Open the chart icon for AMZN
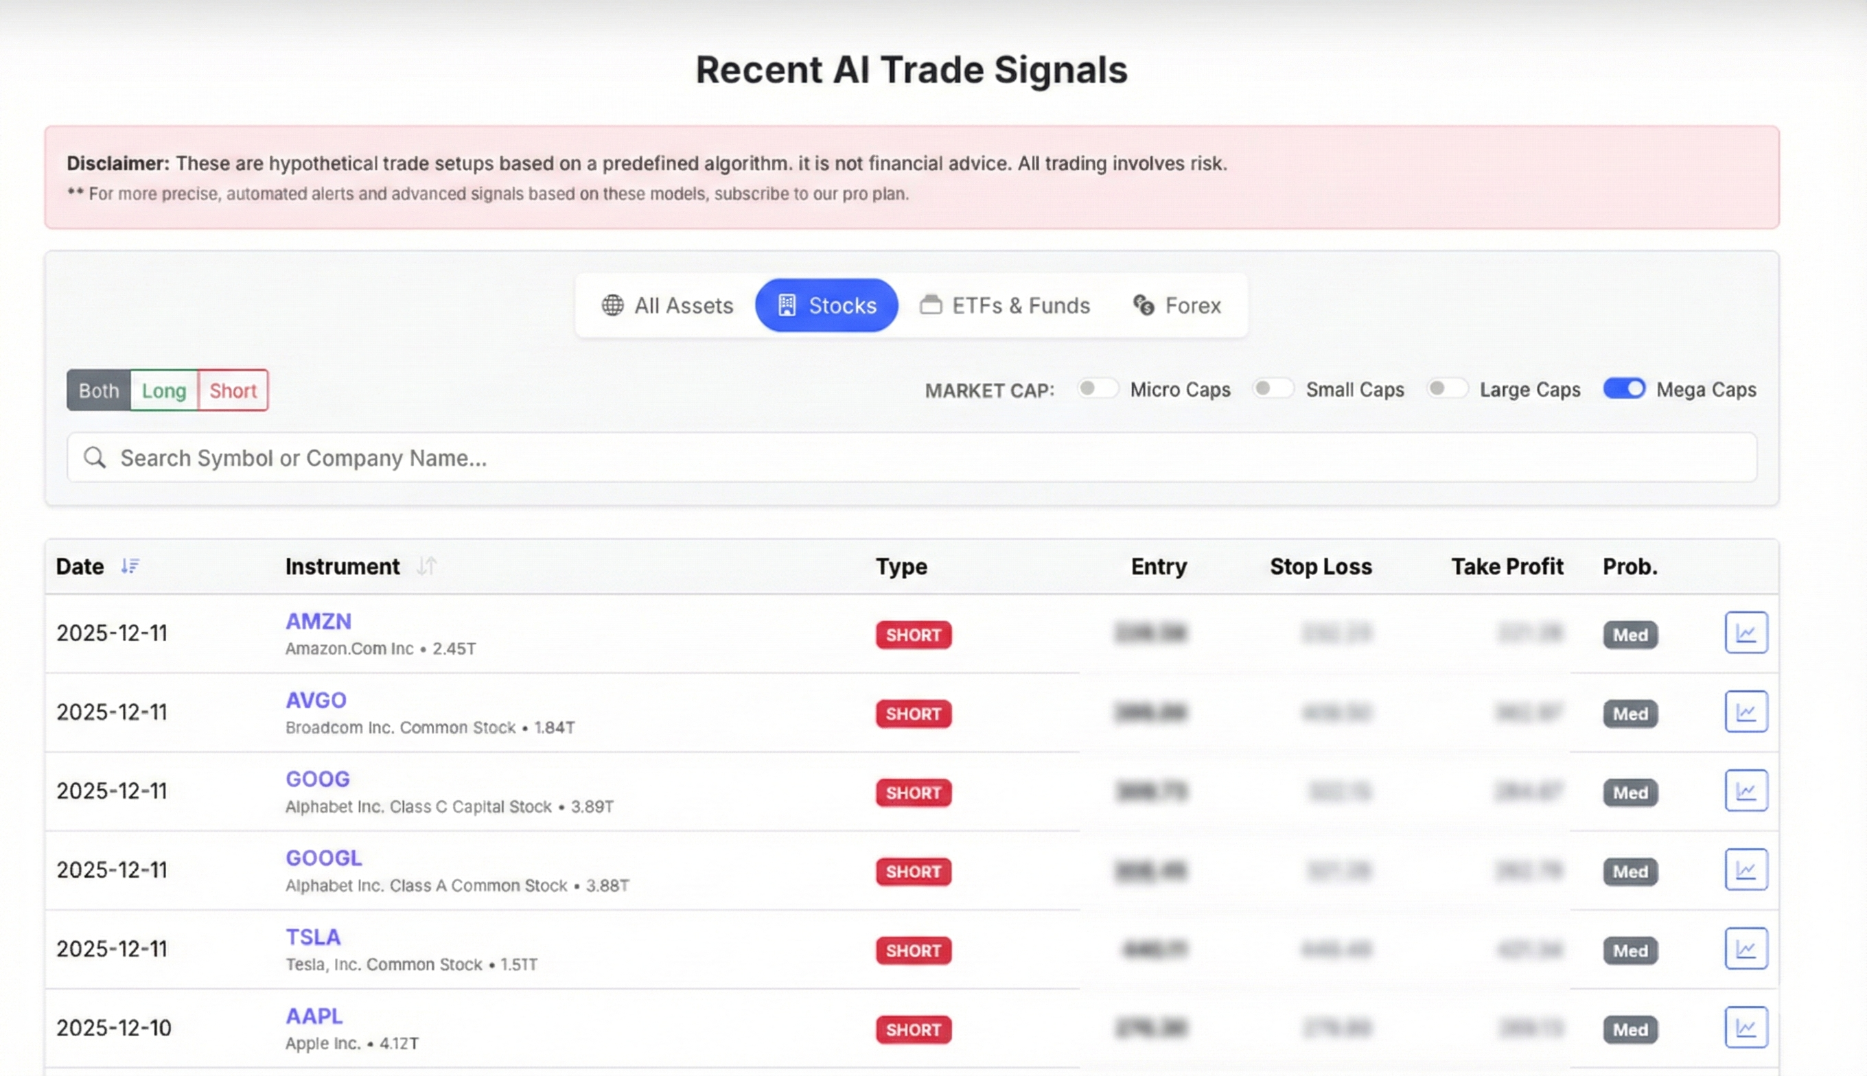 tap(1746, 633)
